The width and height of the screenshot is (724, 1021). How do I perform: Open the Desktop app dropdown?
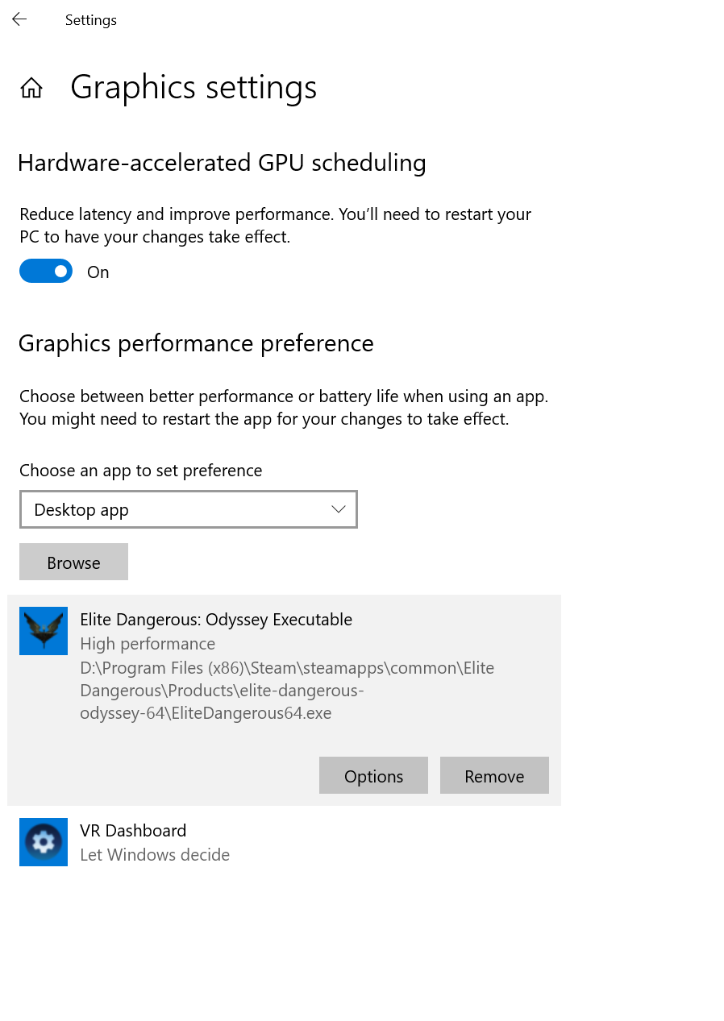(x=189, y=509)
